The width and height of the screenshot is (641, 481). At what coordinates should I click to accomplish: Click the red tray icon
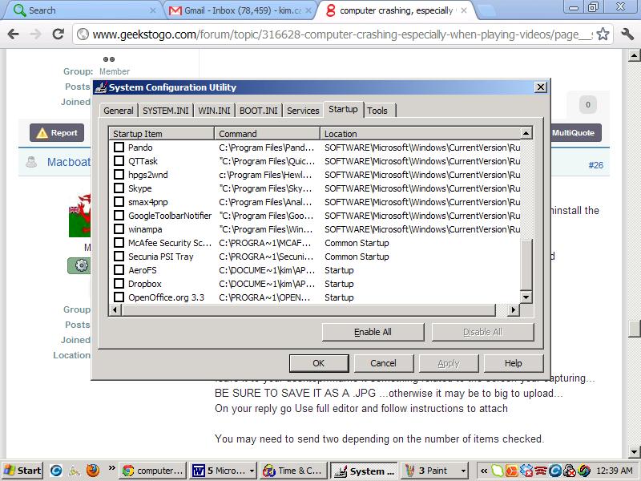540,471
